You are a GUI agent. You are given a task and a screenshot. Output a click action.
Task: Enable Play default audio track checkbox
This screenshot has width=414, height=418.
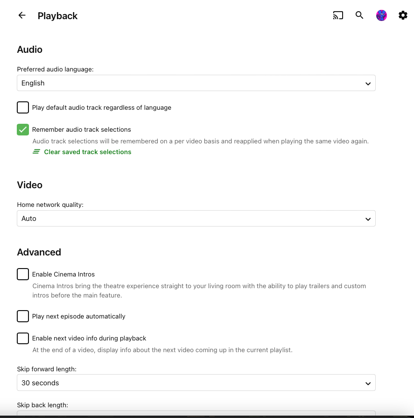(x=23, y=107)
